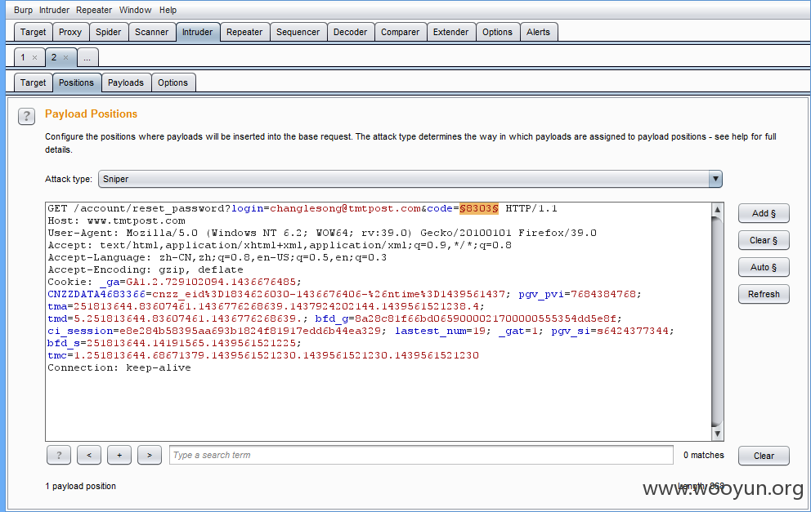Screen dimensions: 811x512
Task: Click the Accept-Encoding: gzip, deflate line
Action: click(x=146, y=269)
